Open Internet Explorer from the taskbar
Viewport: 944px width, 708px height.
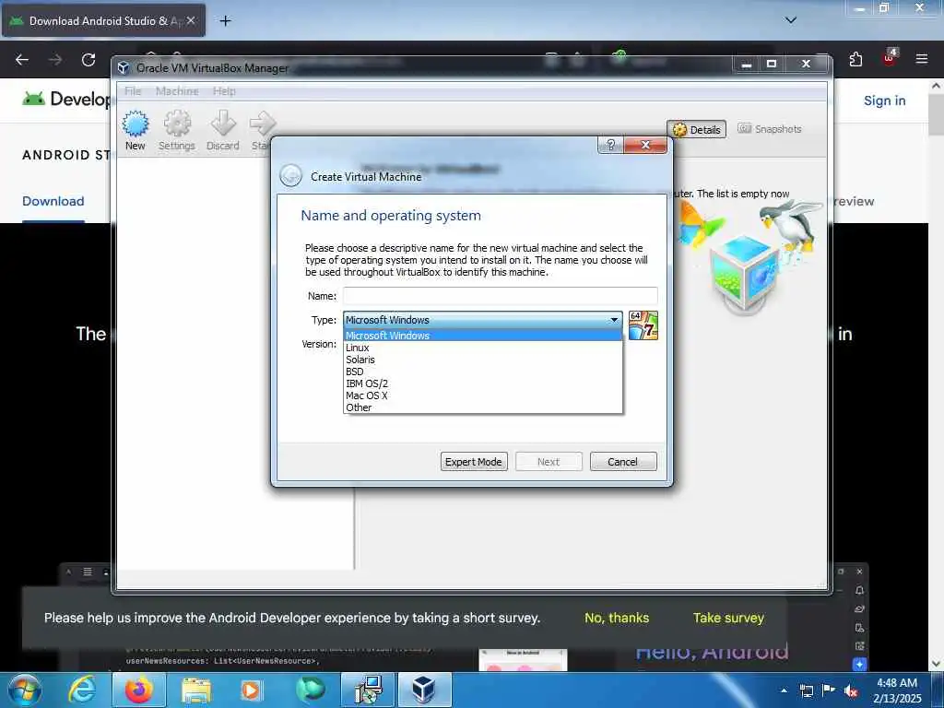coord(82,690)
